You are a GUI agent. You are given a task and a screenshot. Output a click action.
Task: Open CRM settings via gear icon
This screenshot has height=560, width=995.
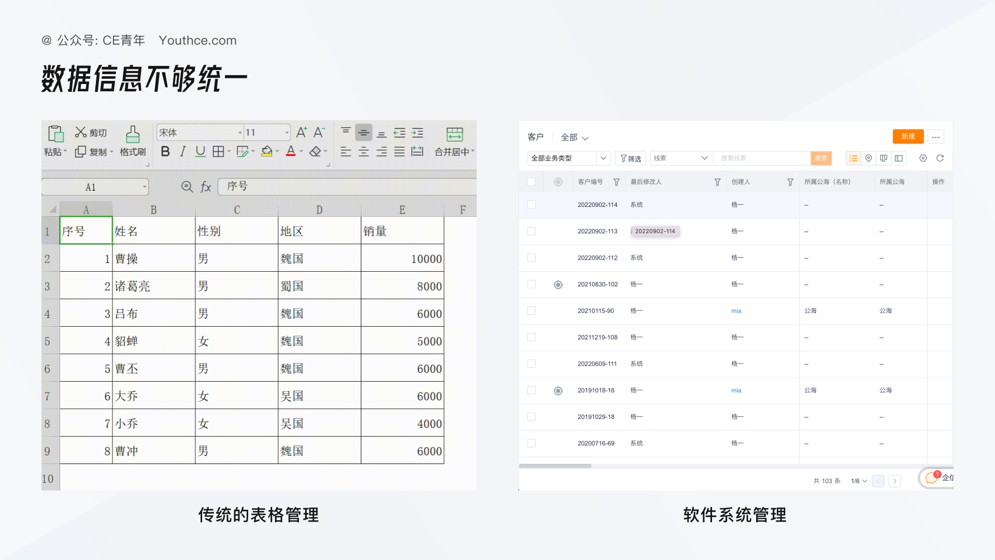click(x=923, y=158)
